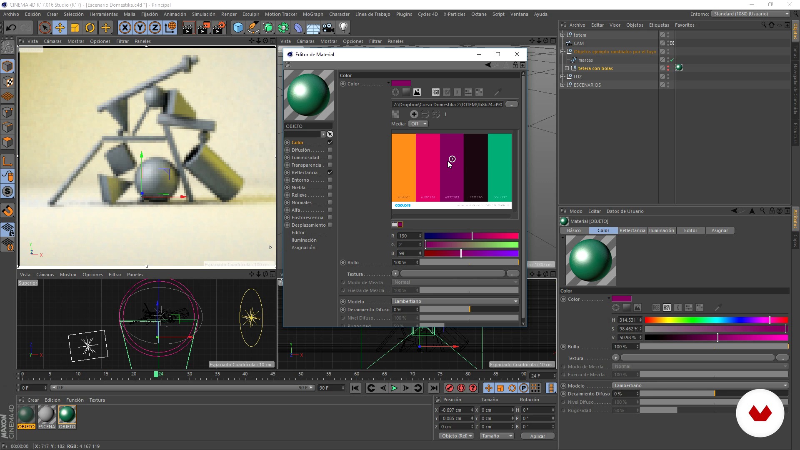The width and height of the screenshot is (800, 450).
Task: Click Asignación in Material Editor channel list
Action: click(303, 247)
